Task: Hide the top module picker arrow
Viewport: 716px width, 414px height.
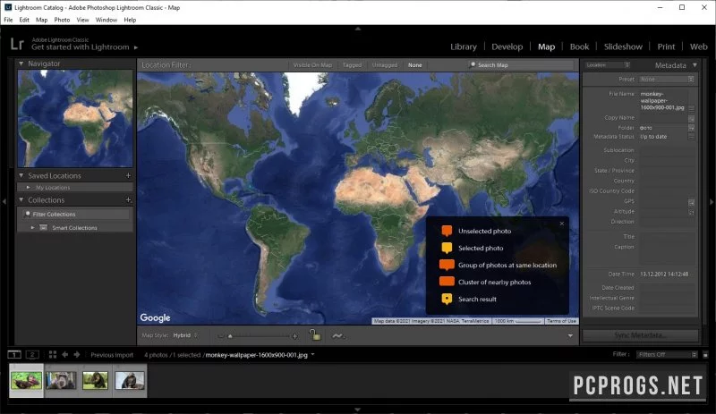Action: click(x=357, y=29)
